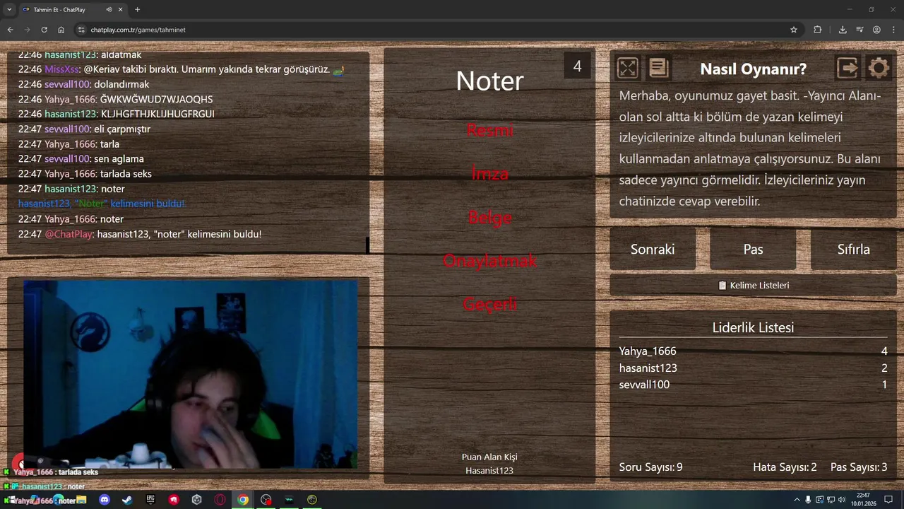Bookmark this page with star icon
Screen dimensions: 904x509
[x=794, y=30]
